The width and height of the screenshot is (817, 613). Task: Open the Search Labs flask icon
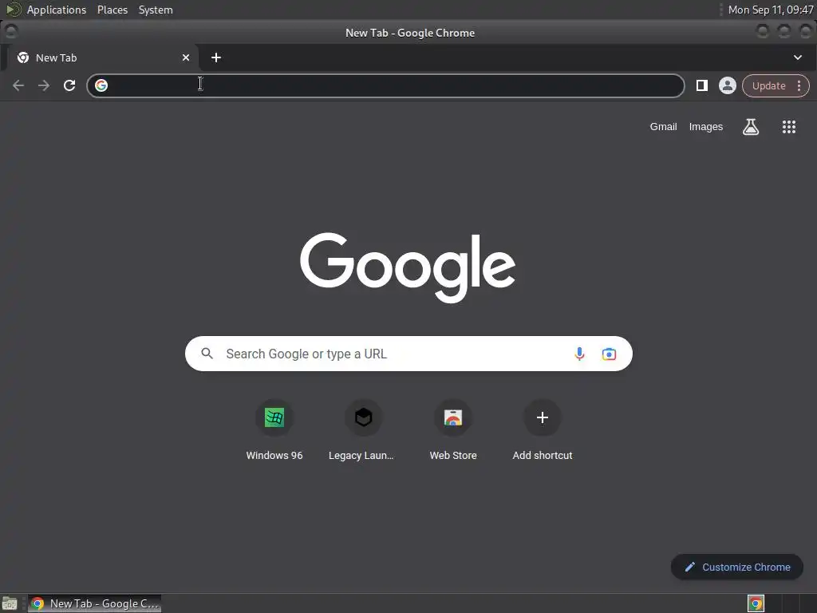[750, 127]
